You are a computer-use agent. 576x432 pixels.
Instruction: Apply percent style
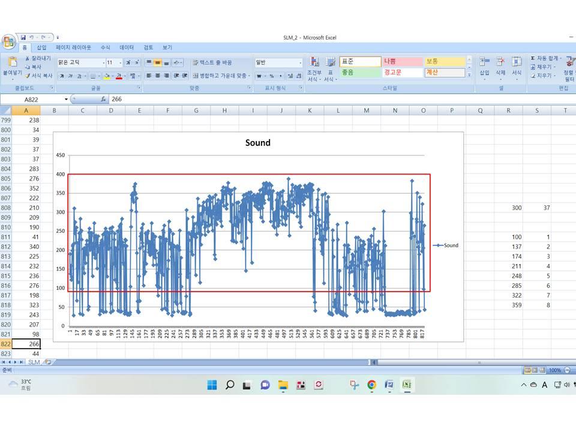point(272,76)
